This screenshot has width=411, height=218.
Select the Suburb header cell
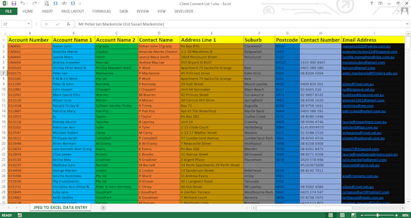259,40
